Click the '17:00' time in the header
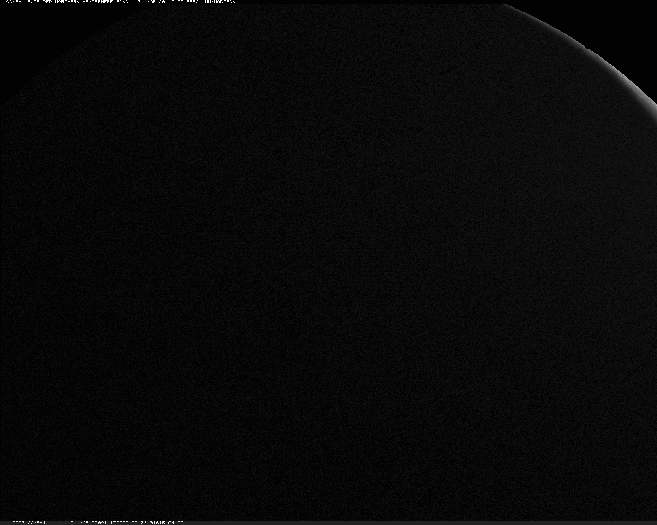657x525 pixels. pos(176,2)
